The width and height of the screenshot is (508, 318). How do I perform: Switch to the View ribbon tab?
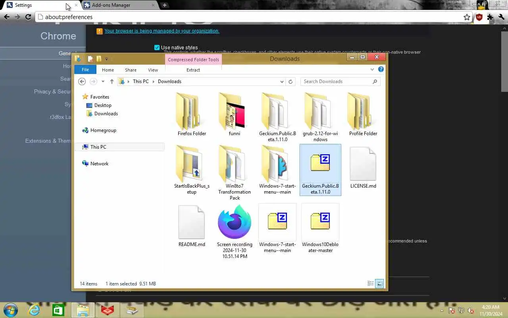point(153,70)
